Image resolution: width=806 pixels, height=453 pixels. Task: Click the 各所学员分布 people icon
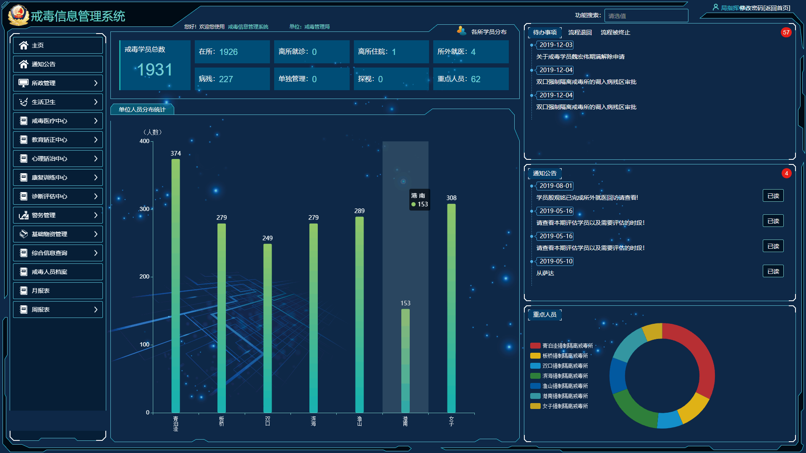(x=461, y=31)
